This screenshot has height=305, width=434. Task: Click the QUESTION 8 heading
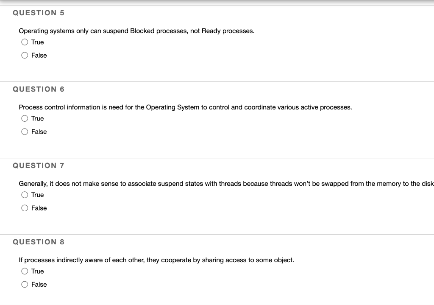pyautogui.click(x=39, y=242)
